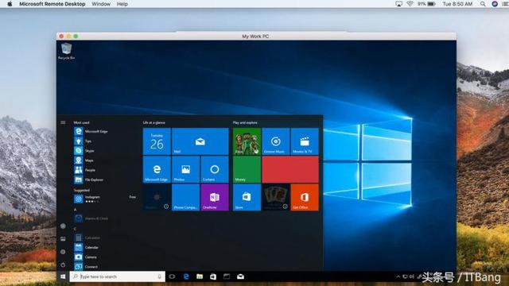The height and width of the screenshot is (286, 509).
Task: Open the Movies & TV tile
Action: coord(305,141)
